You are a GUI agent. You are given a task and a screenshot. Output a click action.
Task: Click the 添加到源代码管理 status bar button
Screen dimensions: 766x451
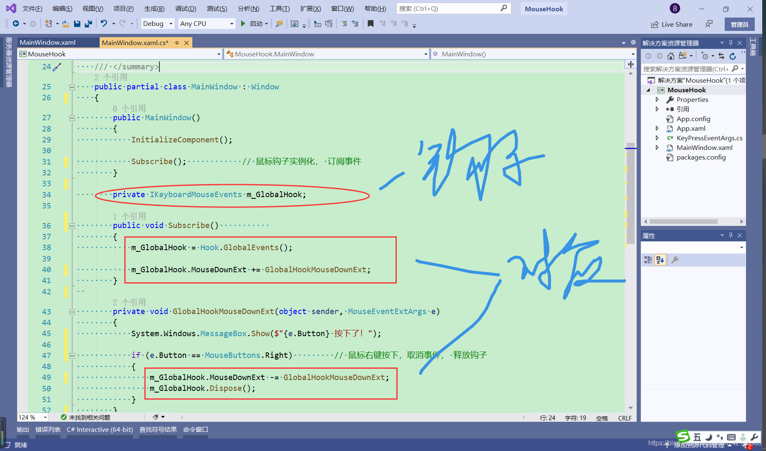coord(699,445)
